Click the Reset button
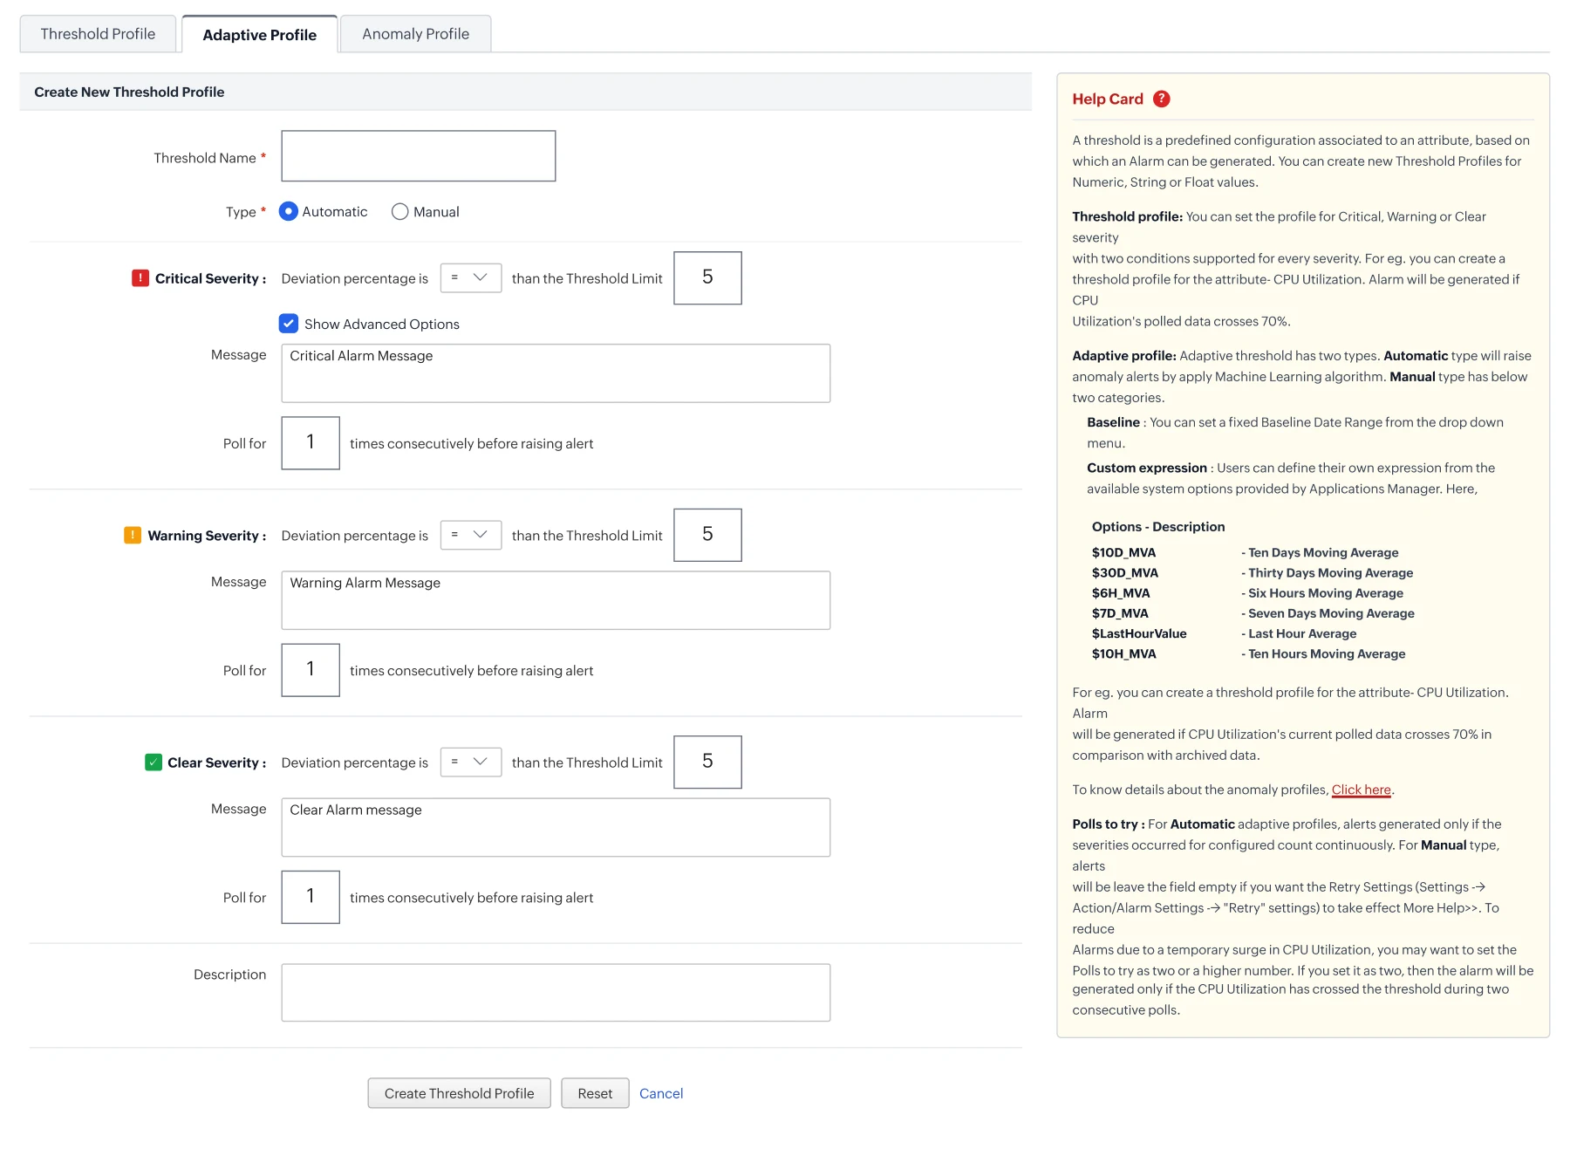 click(595, 1093)
